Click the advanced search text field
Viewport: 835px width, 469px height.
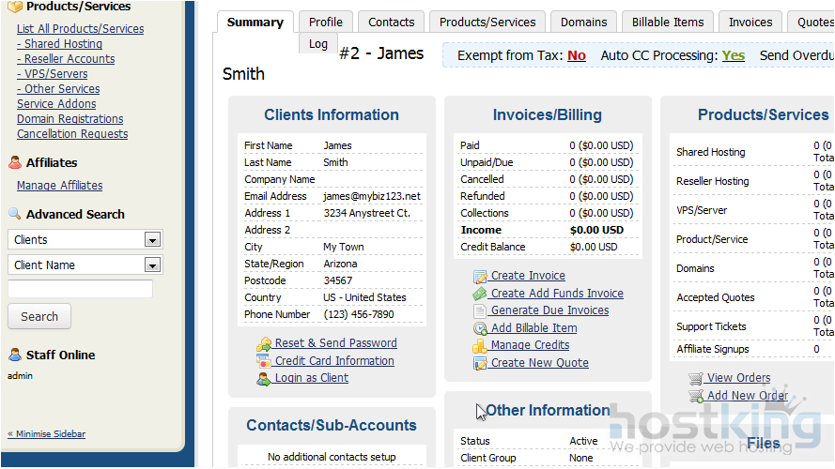[80, 289]
